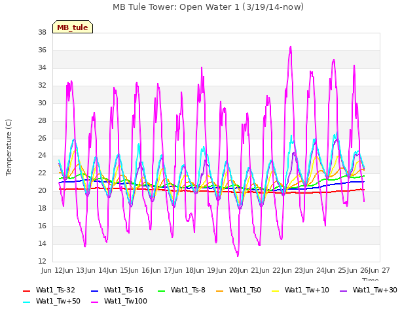Viewport: 419px width, 314px height.
Task: Click the yellow Wat1_Tw+10 legend swatch
Action: [x=275, y=290]
